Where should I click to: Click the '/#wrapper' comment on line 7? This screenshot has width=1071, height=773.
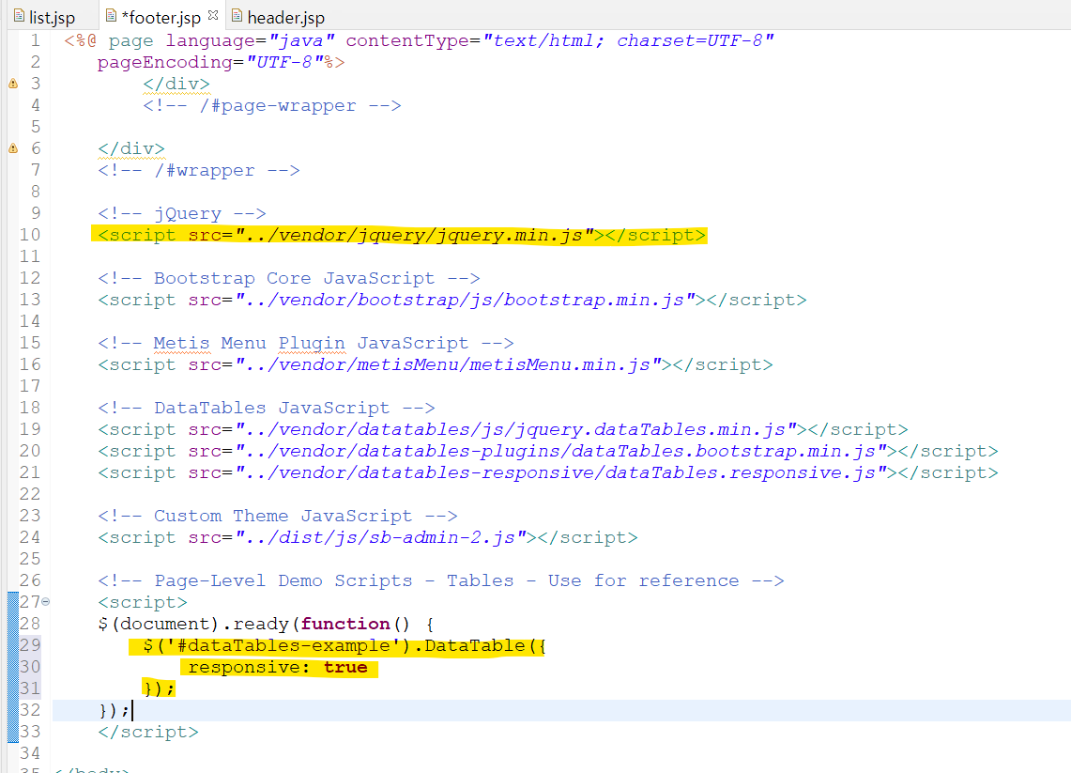coord(199,170)
